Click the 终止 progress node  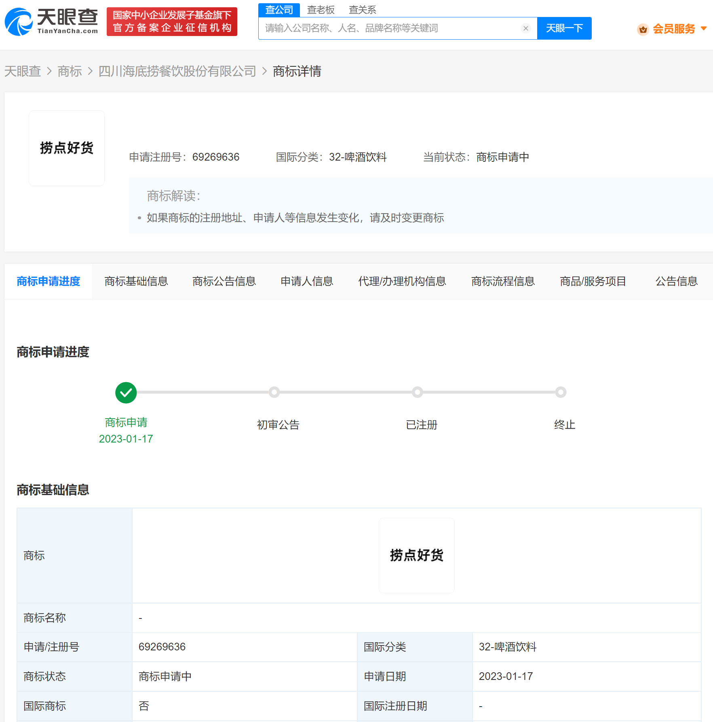click(x=561, y=392)
